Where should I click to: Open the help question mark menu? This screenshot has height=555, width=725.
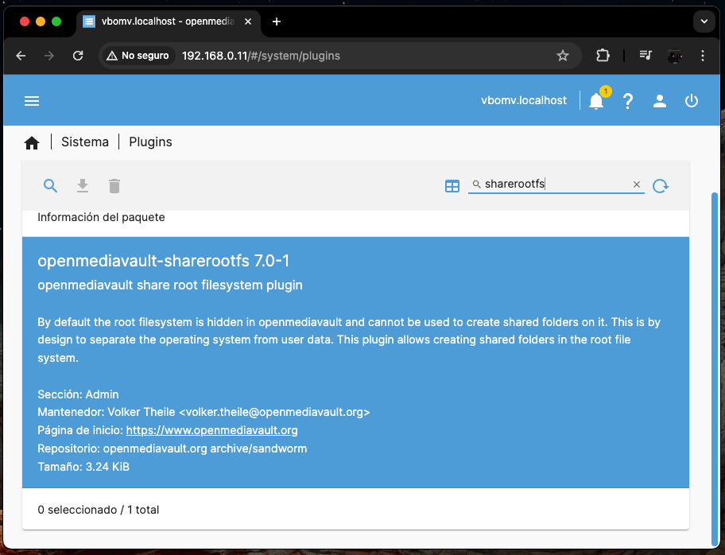click(x=627, y=101)
